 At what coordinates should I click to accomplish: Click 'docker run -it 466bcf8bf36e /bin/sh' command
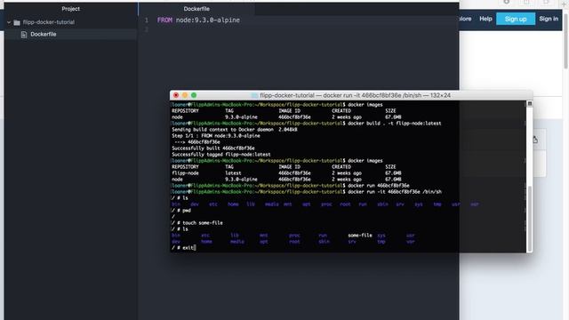395,192
